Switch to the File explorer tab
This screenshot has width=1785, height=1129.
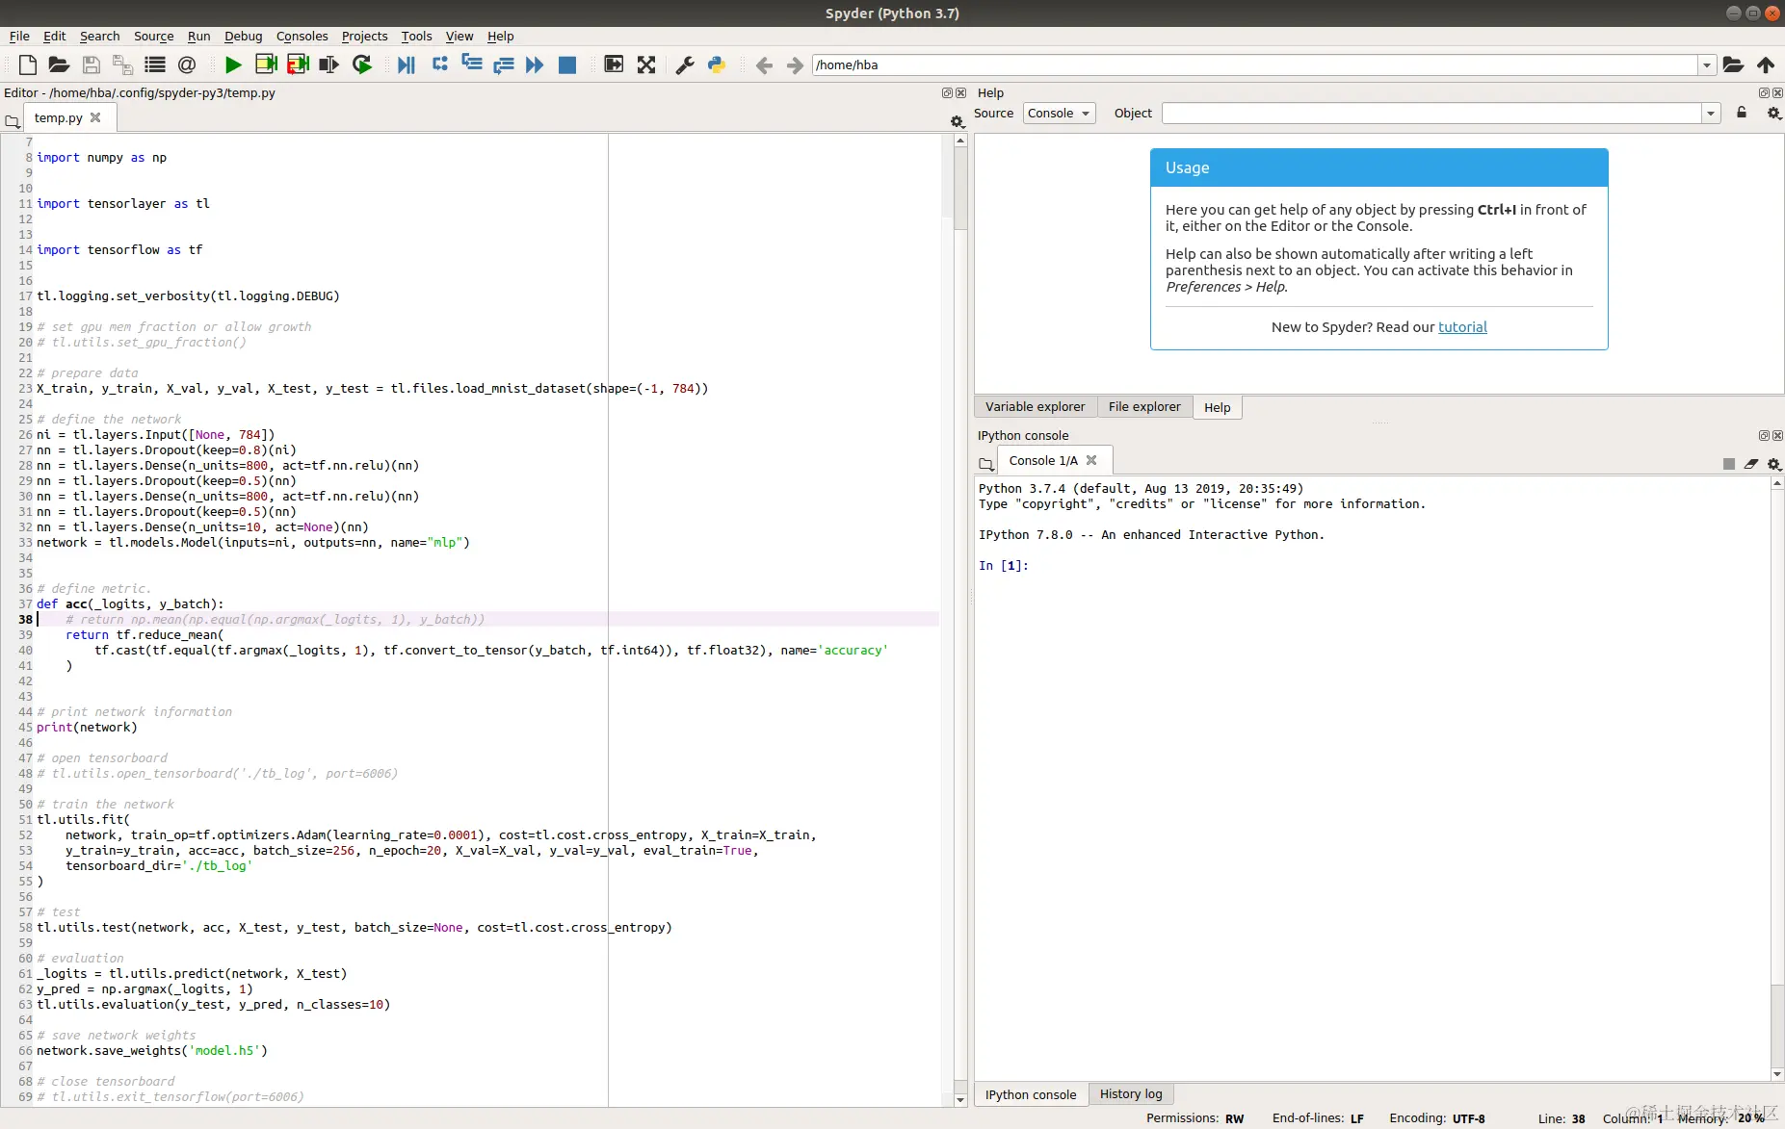1144,407
